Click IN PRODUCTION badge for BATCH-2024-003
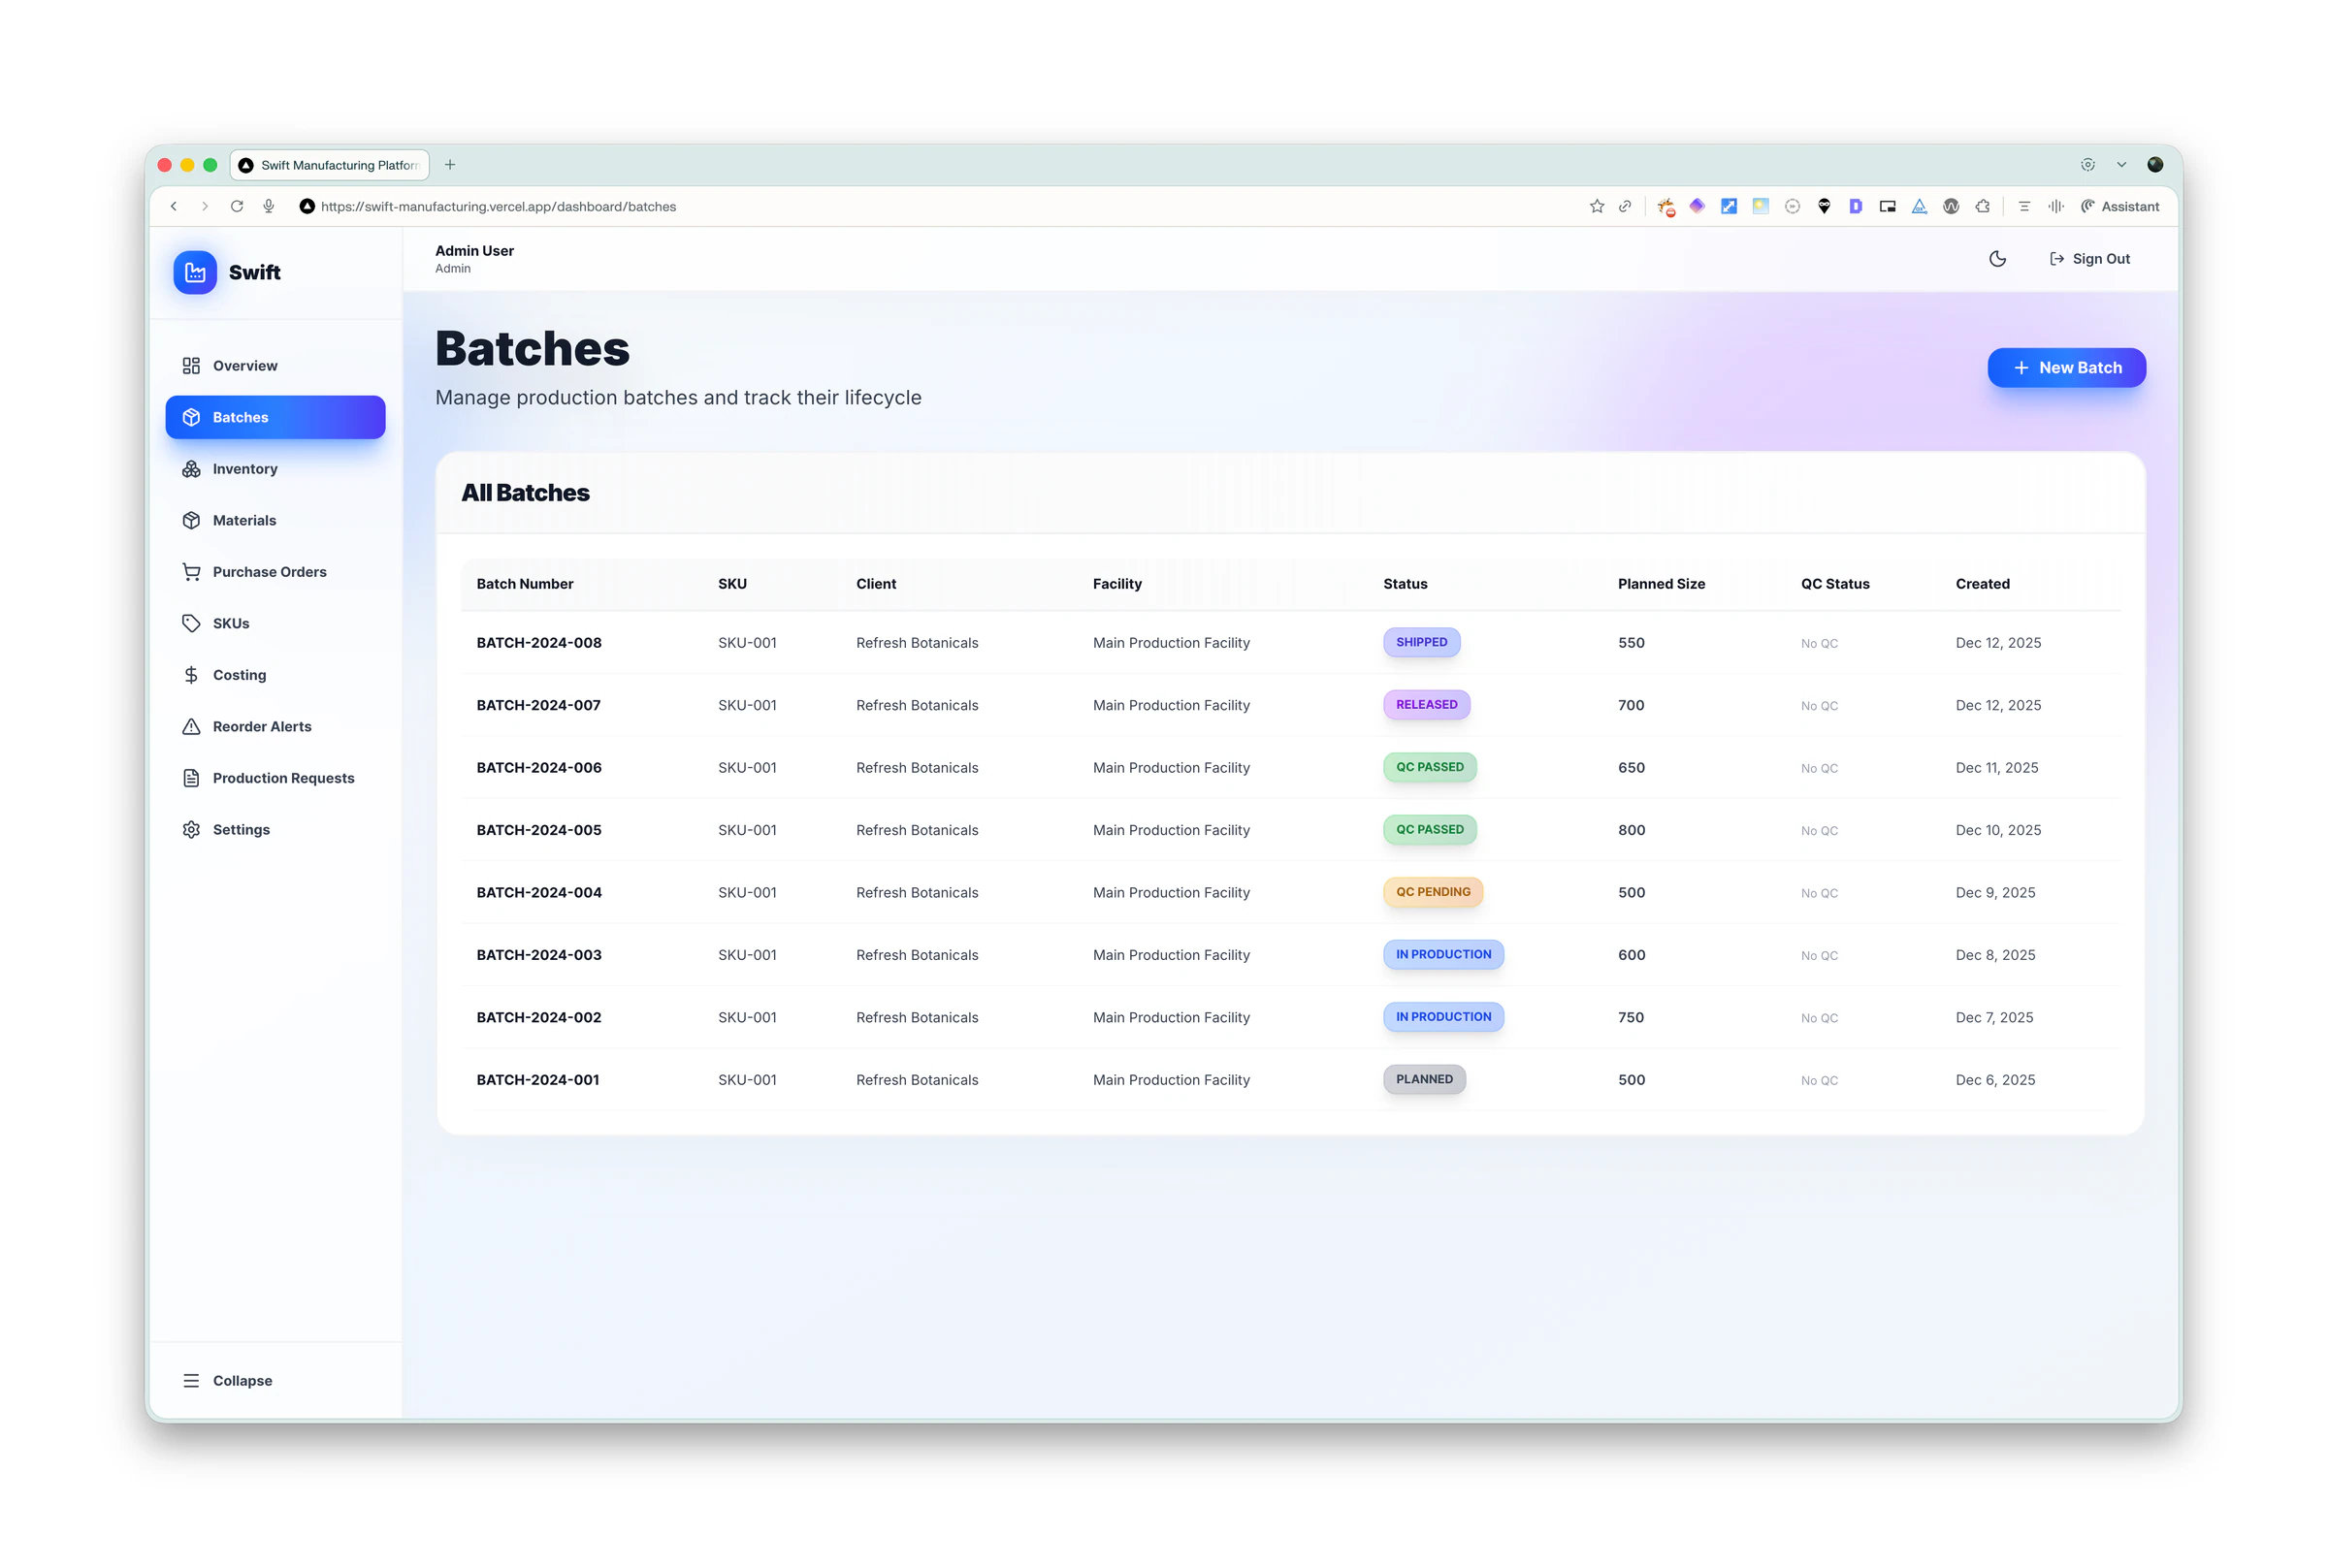The height and width of the screenshot is (1568, 2328). click(x=1443, y=954)
